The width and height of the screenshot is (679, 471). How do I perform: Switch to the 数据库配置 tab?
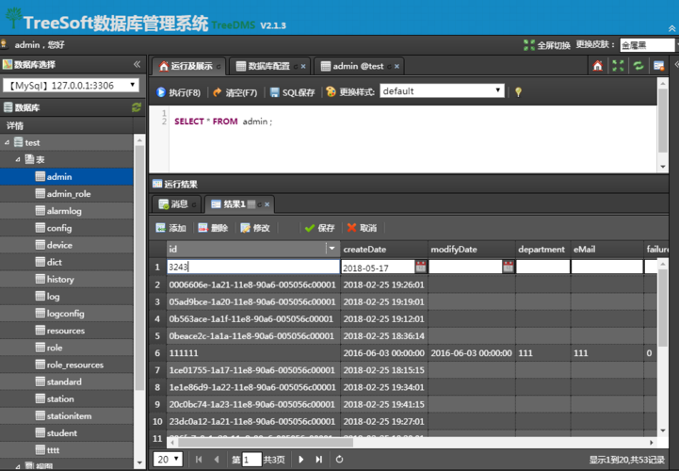[268, 66]
